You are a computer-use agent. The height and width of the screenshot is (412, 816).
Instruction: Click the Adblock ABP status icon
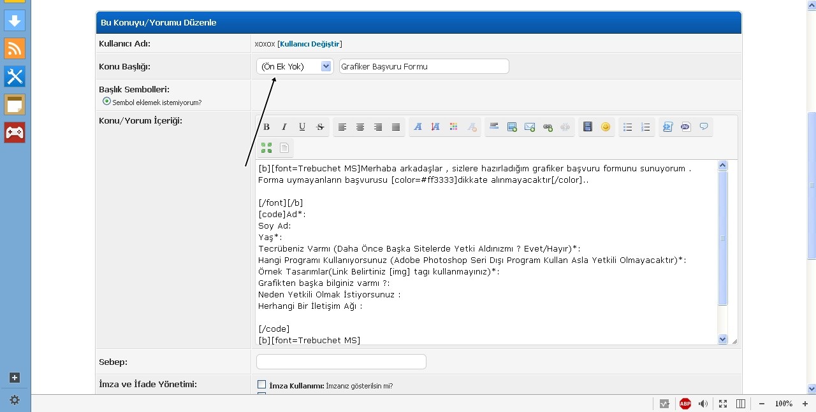(685, 404)
